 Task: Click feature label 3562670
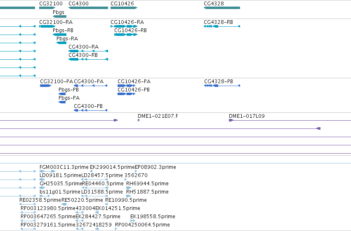[x=136, y=175]
